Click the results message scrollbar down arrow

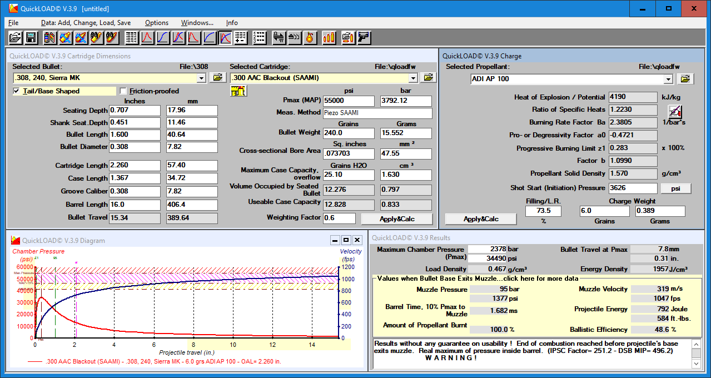[695, 363]
